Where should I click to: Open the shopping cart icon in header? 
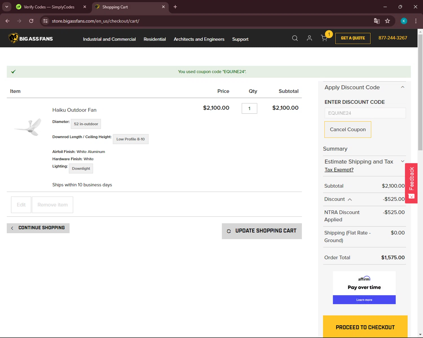click(x=324, y=38)
